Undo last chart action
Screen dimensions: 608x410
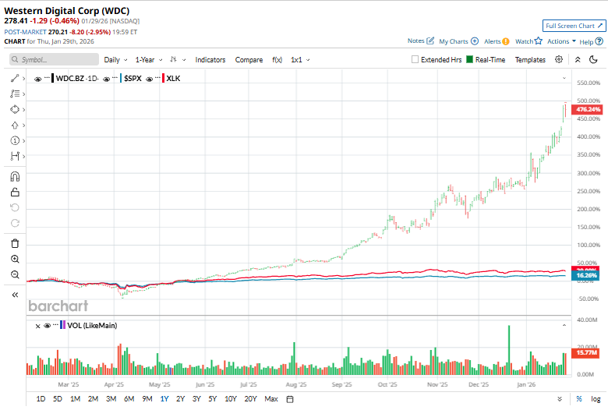(15, 207)
